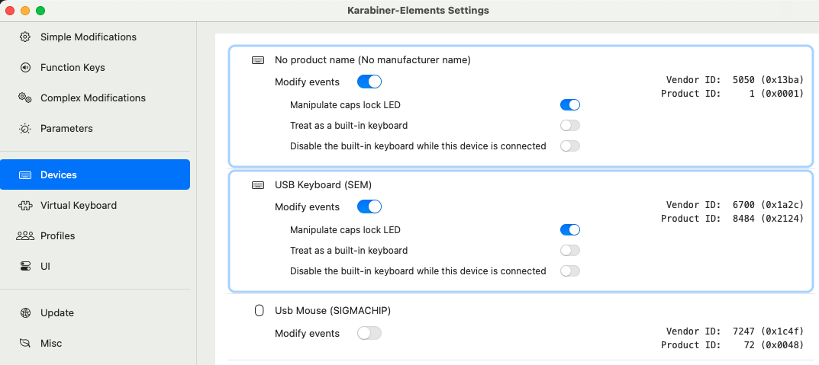Open the Misc section
Screen dimensions: 819x365
pyautogui.click(x=95, y=343)
